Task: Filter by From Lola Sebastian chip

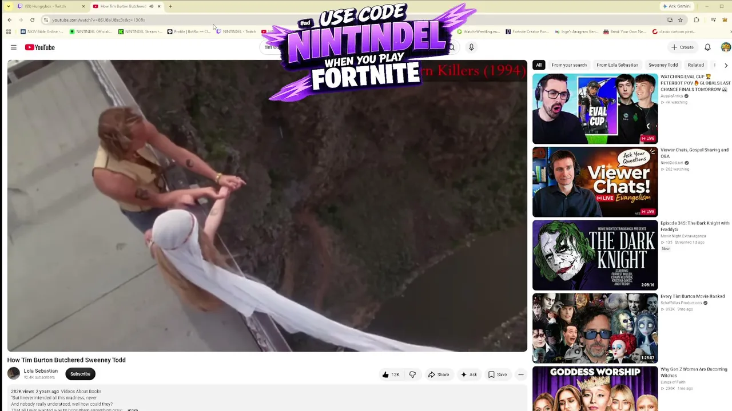Action: pos(618,65)
